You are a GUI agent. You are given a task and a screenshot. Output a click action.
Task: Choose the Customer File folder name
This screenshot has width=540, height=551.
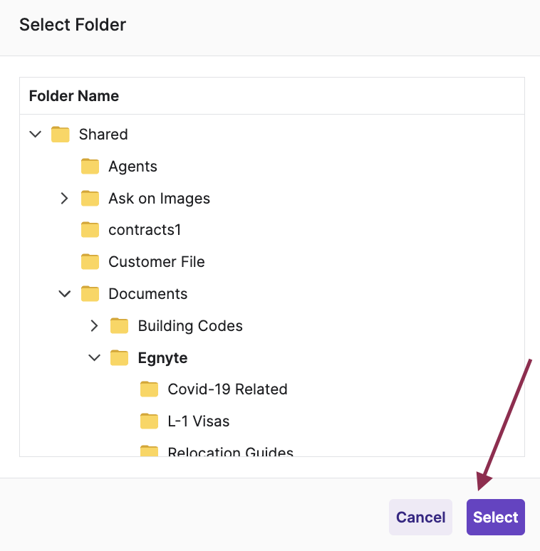[156, 262]
